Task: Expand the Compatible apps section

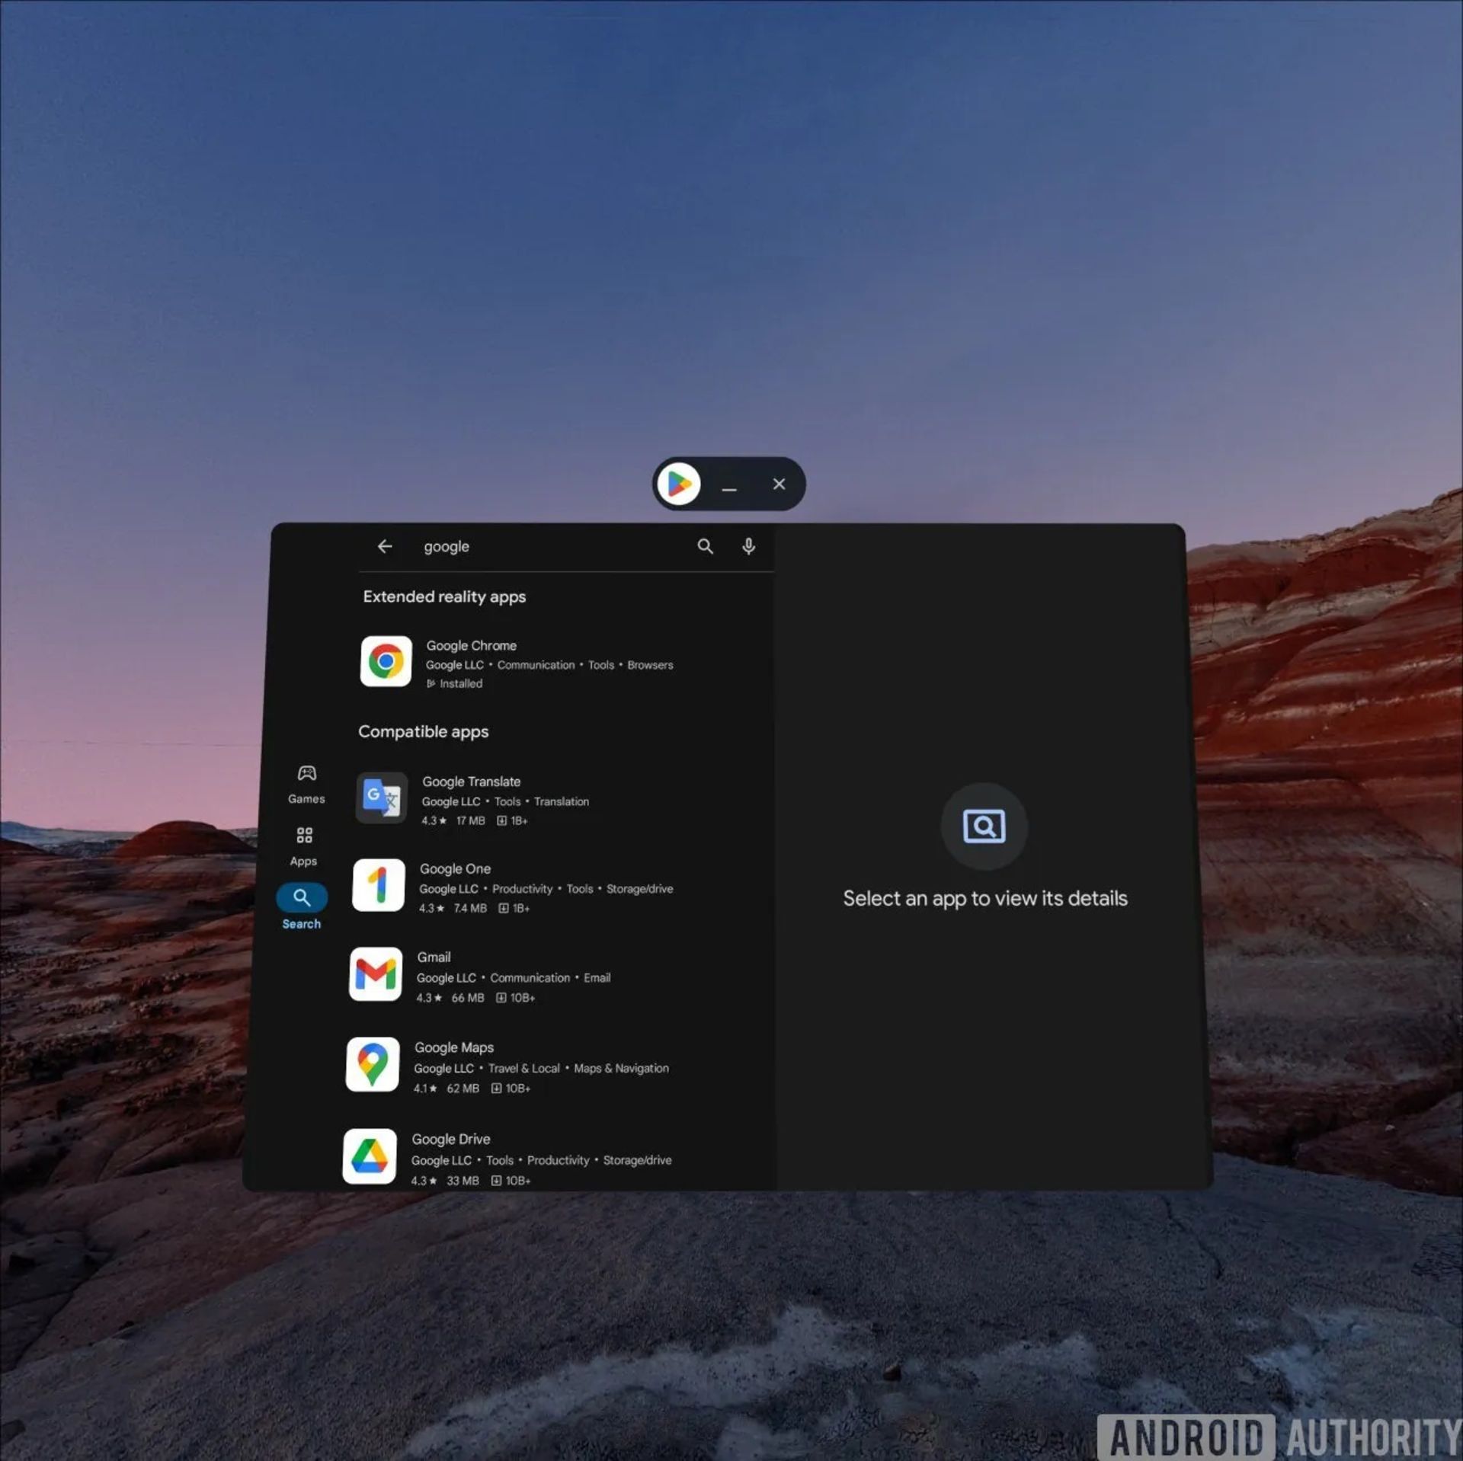Action: pos(423,730)
